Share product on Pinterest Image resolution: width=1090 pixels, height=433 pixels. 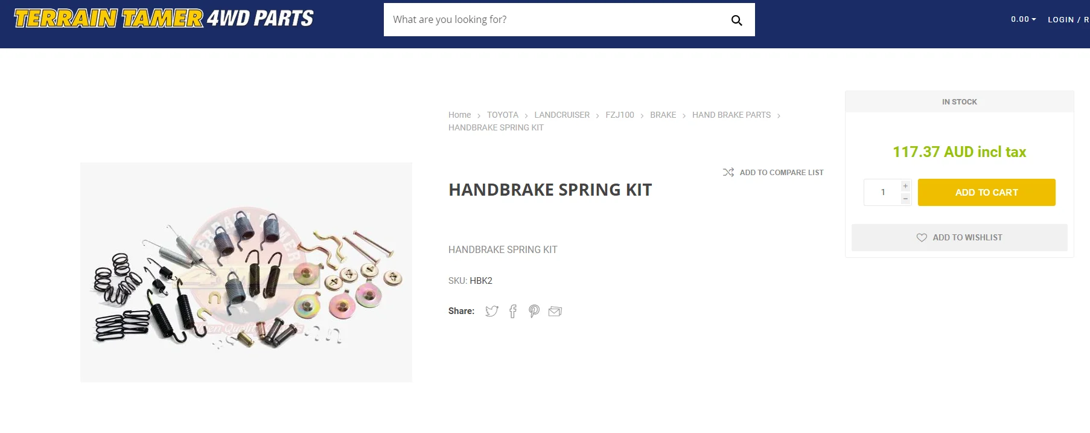(534, 311)
